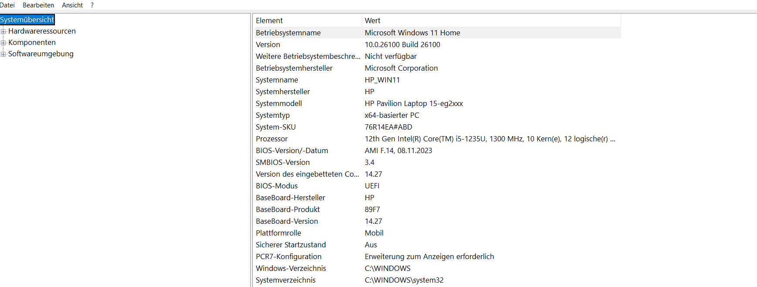Select the Softwareumgebung tree item
This screenshot has height=287, width=757.
pyautogui.click(x=41, y=54)
